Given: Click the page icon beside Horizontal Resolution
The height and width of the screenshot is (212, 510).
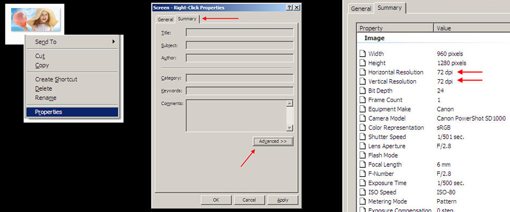Looking at the screenshot, I should [363, 72].
